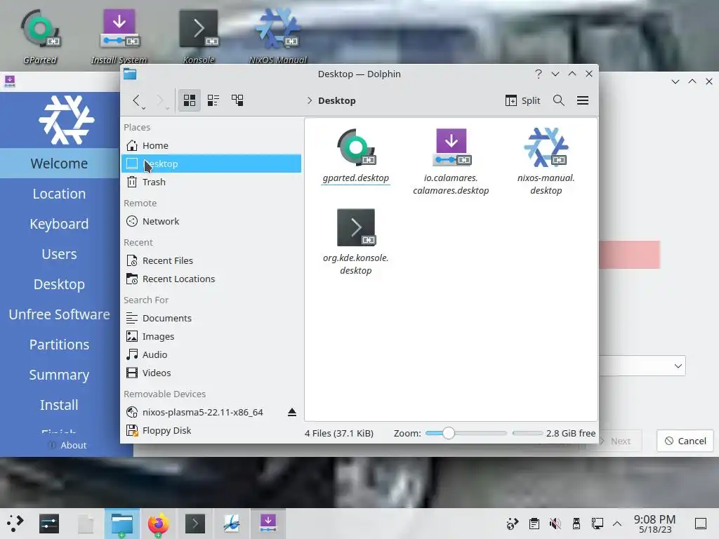Show hidden system tray icons
Viewport: 719px width, 539px height.
tap(617, 524)
